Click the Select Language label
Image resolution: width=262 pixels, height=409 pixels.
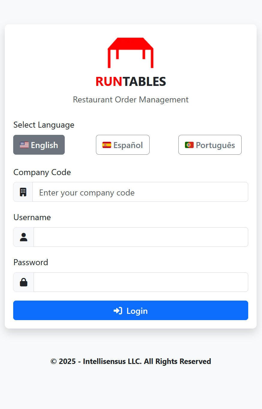click(x=44, y=125)
